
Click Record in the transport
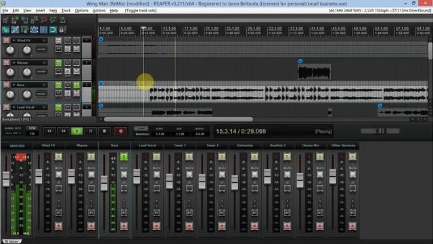pos(120,131)
